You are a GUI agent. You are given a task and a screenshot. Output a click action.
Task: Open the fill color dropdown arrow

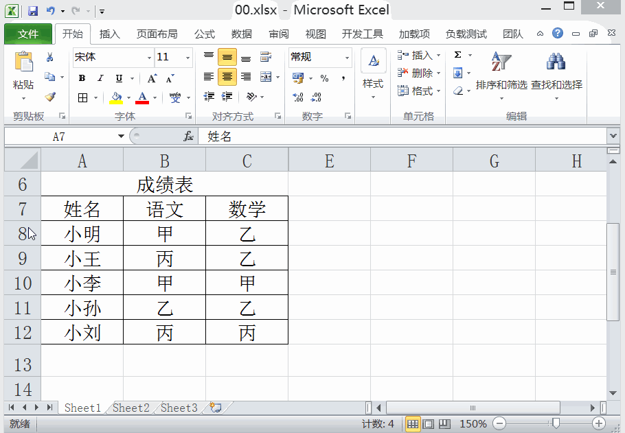coord(128,97)
